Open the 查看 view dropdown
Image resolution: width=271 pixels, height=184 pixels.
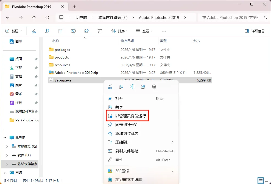pyautogui.click(x=144, y=31)
